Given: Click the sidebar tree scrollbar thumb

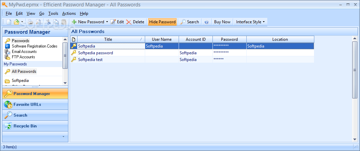Looking at the screenshot, I should click(65, 55).
